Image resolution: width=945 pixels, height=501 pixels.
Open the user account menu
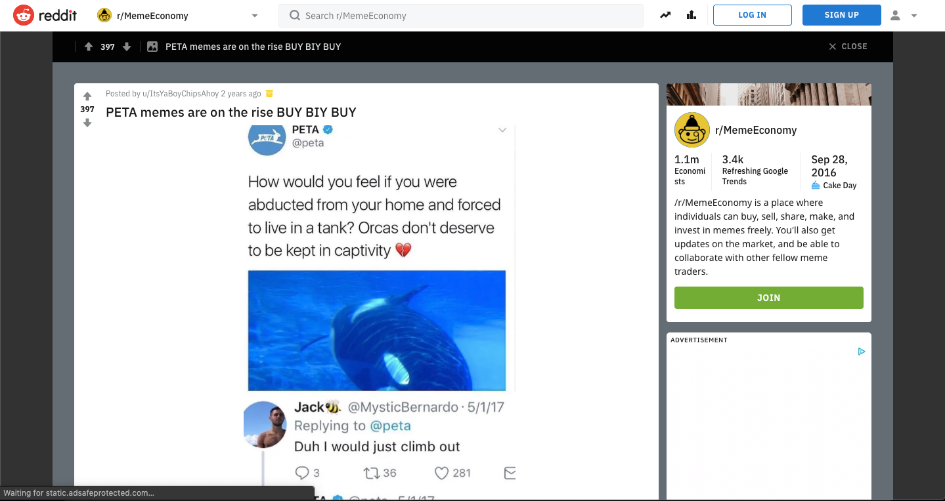tap(904, 15)
